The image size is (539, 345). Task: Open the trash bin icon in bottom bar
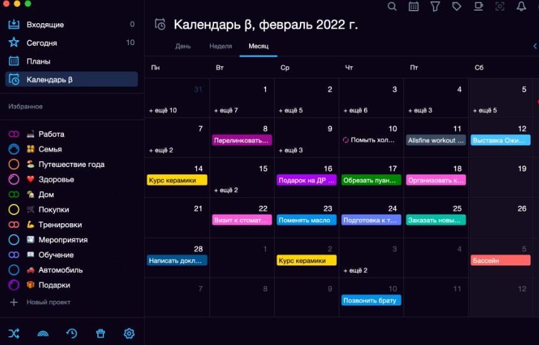(x=100, y=333)
